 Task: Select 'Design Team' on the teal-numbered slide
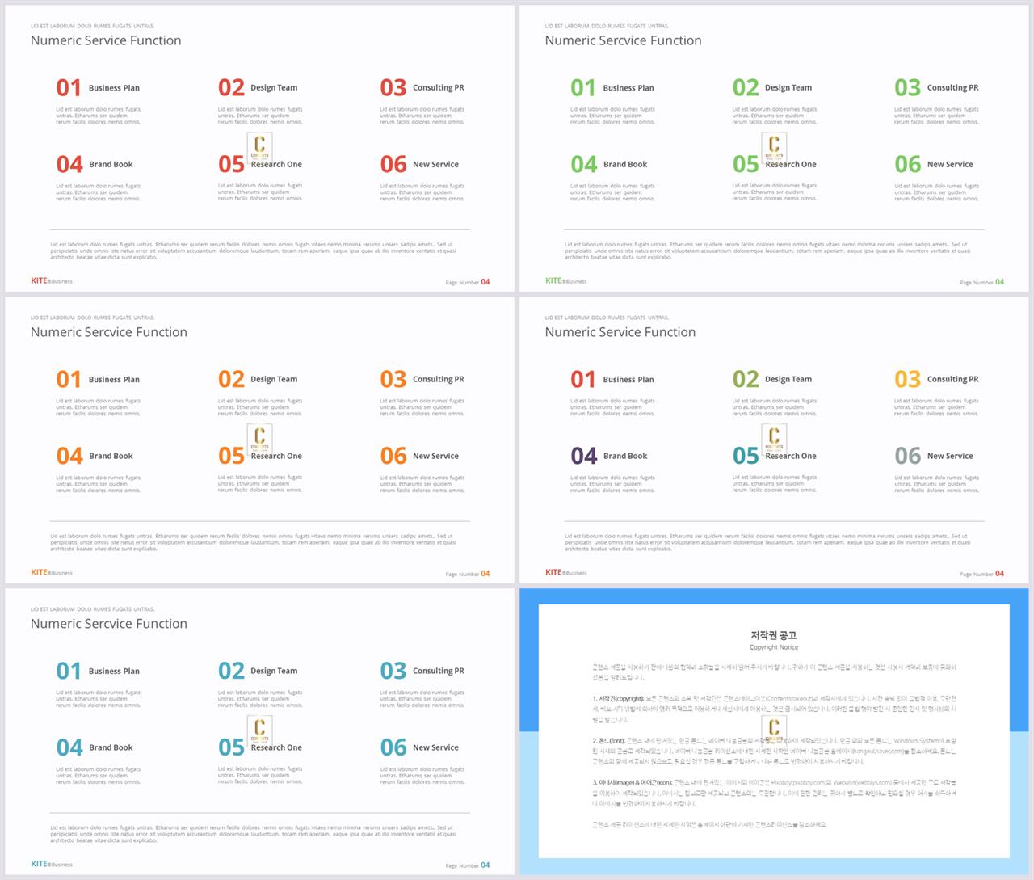tap(274, 672)
